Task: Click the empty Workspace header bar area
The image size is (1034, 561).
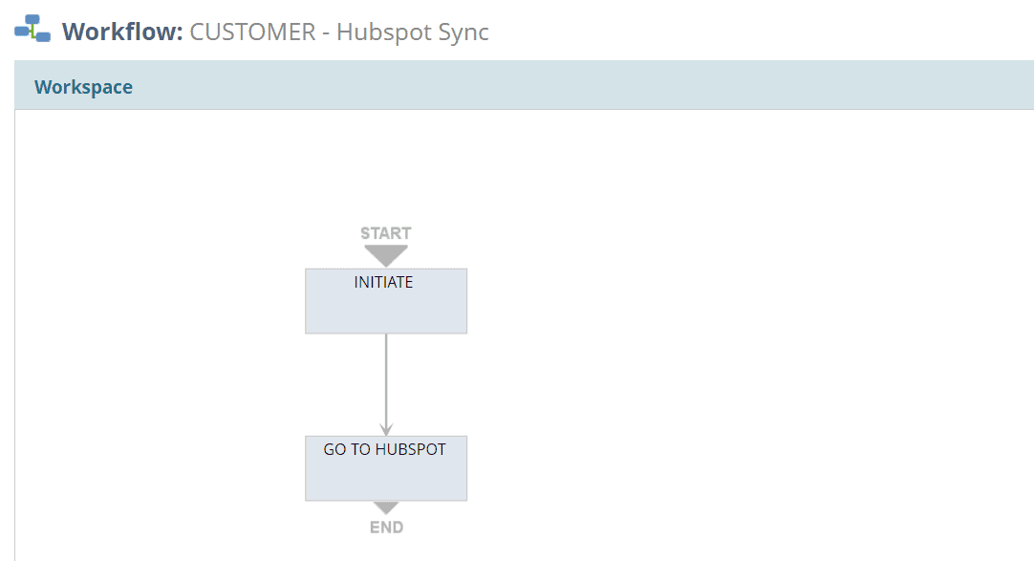Action: pyautogui.click(x=580, y=87)
